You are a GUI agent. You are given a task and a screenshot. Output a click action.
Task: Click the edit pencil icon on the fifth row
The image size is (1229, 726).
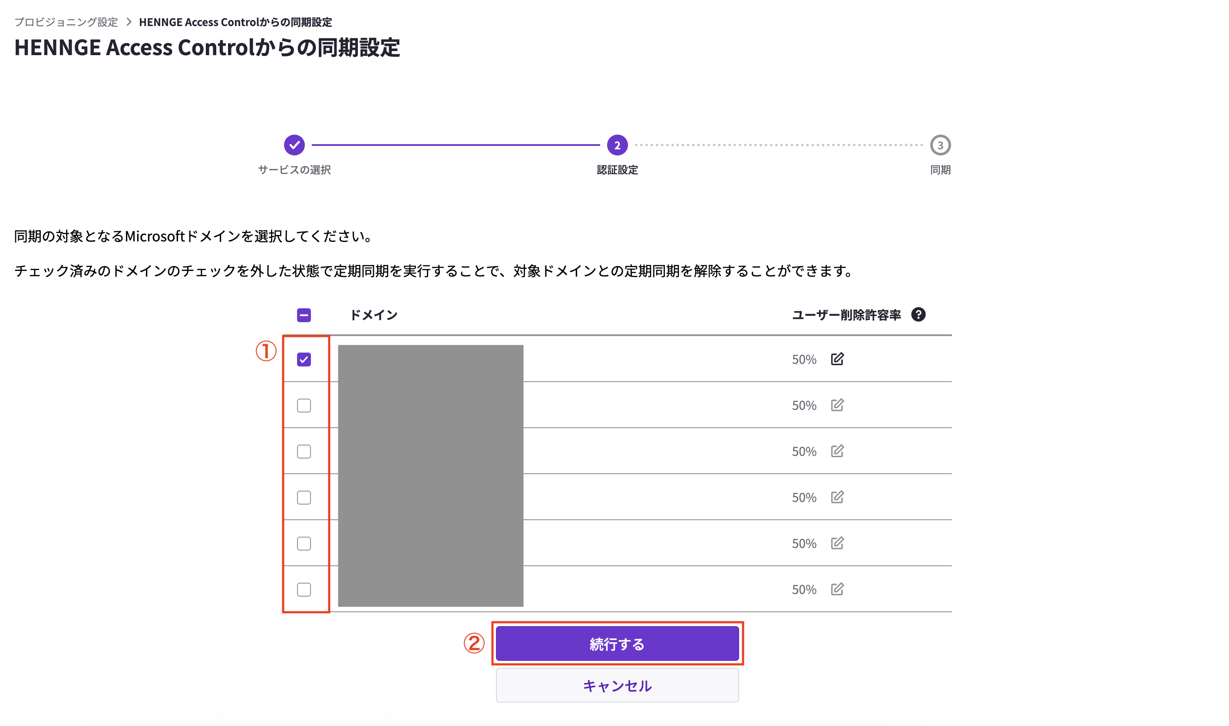838,543
